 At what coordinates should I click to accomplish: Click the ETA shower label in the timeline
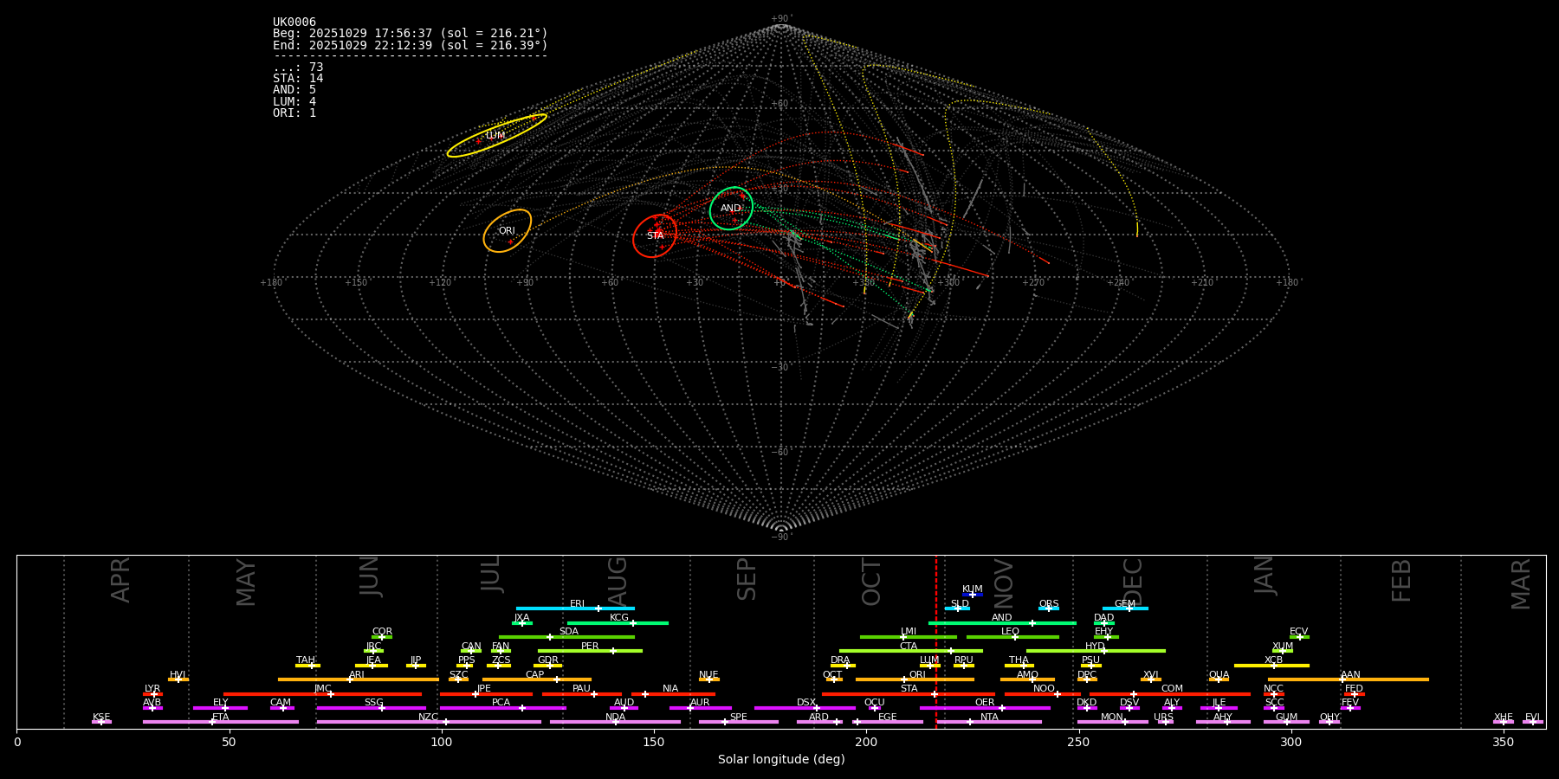pos(221,718)
